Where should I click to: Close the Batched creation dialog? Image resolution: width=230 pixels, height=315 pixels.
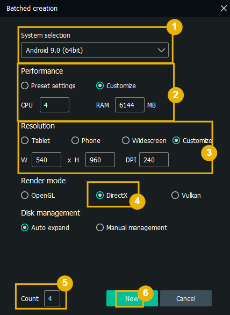[224, 9]
